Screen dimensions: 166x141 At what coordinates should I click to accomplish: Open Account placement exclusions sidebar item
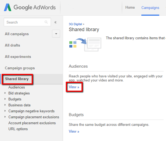(x=32, y=123)
